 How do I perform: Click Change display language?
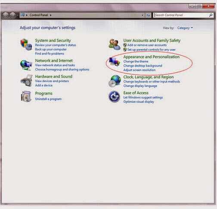click(140, 86)
